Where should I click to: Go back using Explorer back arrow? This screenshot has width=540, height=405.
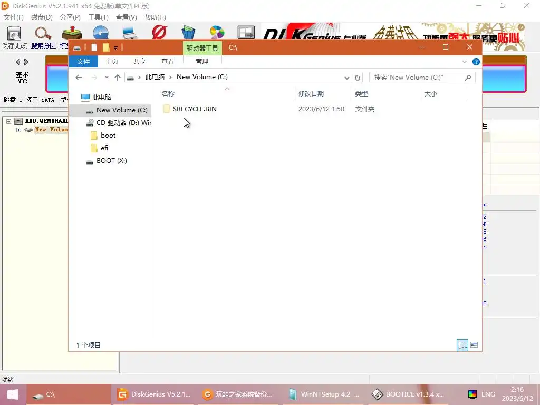(x=79, y=78)
